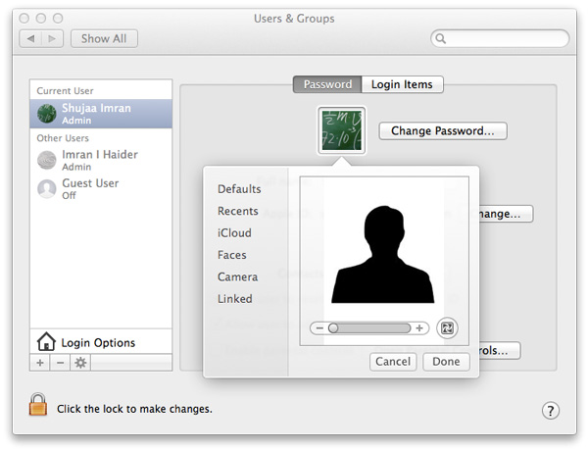Select Guest User row text
Image resolution: width=588 pixels, height=451 pixels.
click(90, 183)
